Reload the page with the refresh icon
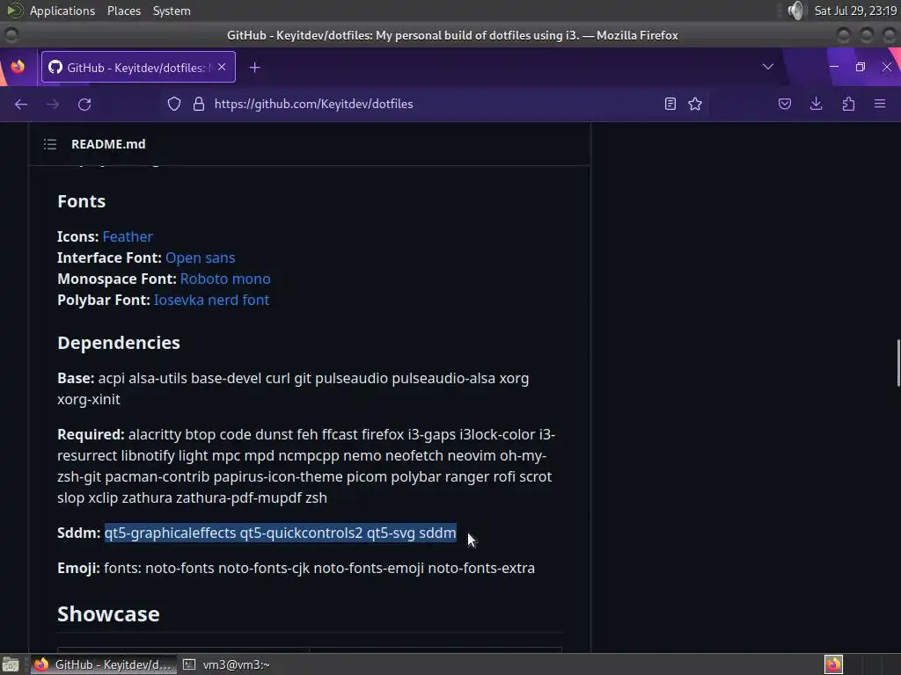The width and height of the screenshot is (901, 675). click(x=84, y=104)
